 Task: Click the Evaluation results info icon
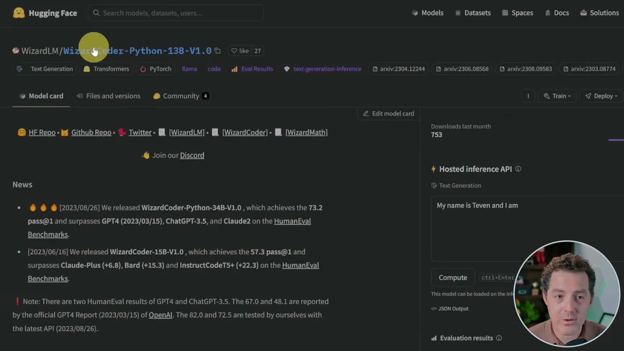[x=499, y=338]
